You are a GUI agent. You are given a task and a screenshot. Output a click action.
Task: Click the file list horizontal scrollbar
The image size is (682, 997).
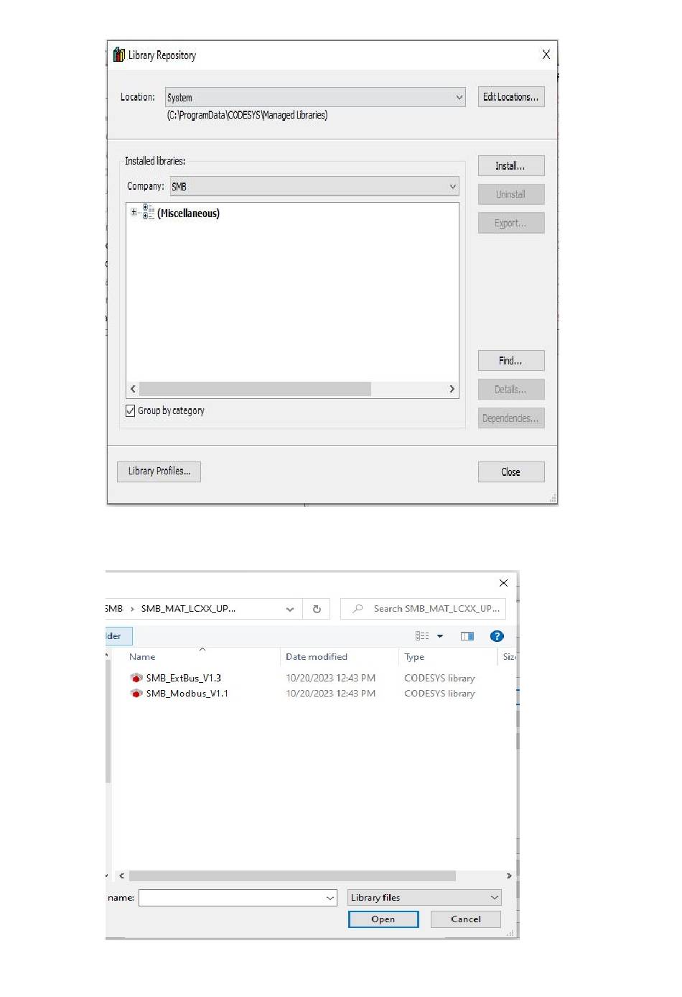pos(292,876)
